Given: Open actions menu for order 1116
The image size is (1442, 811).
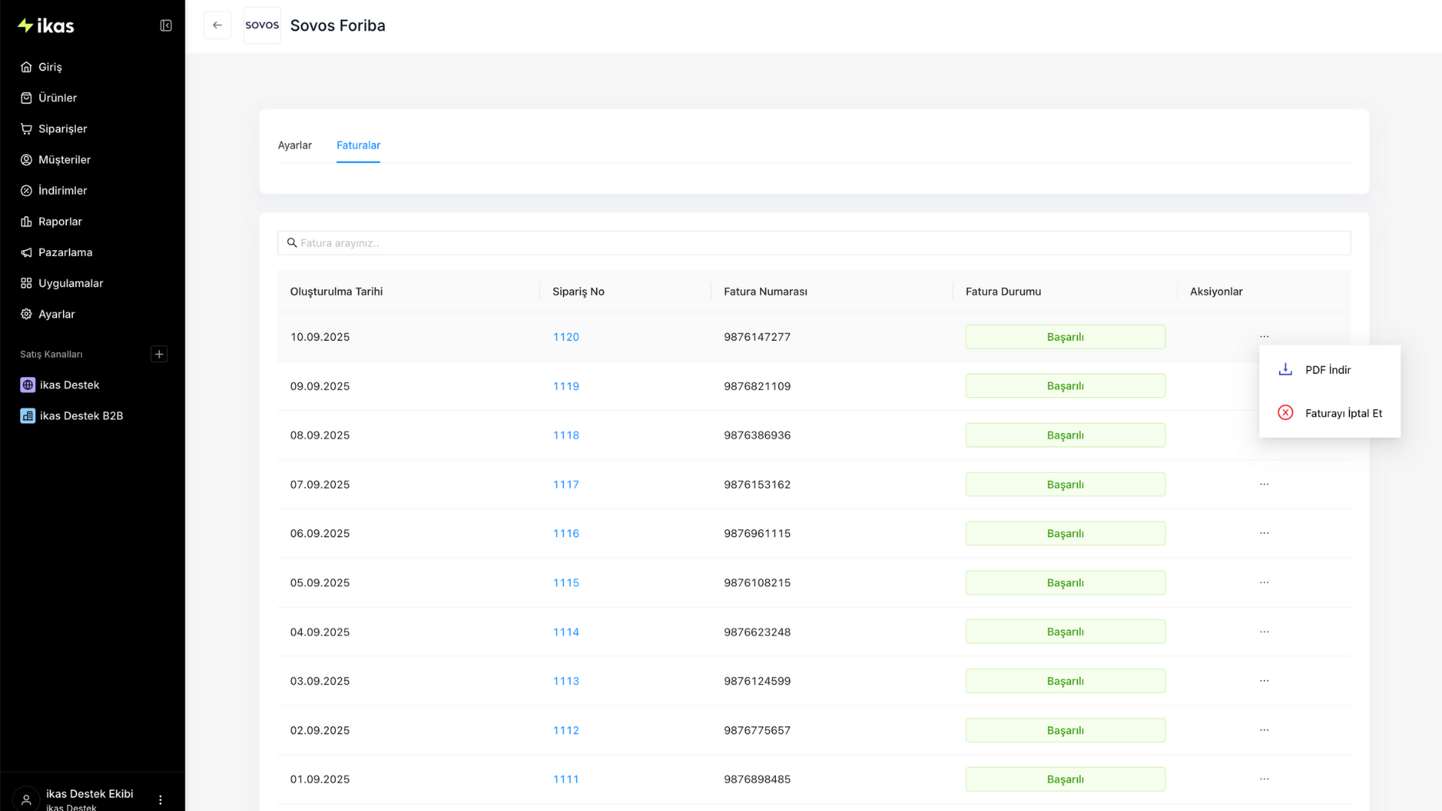Looking at the screenshot, I should [1265, 533].
